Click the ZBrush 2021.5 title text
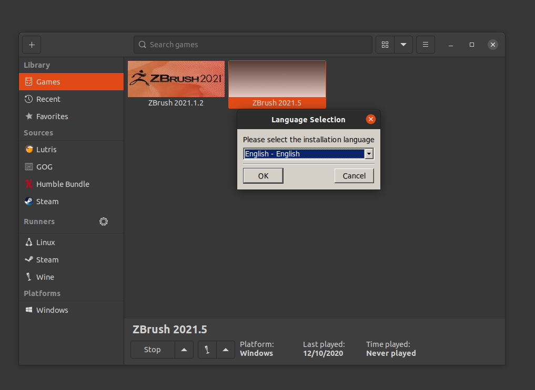The height and width of the screenshot is (390, 535). click(x=169, y=330)
